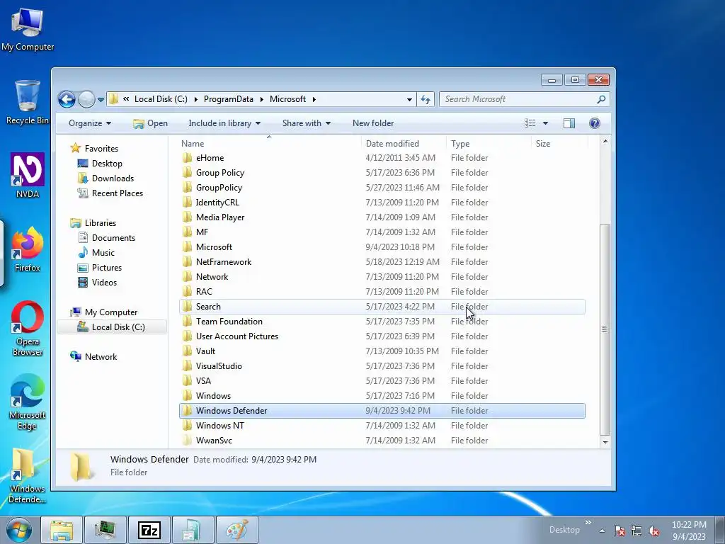Select the Windows NT folder

point(382,425)
